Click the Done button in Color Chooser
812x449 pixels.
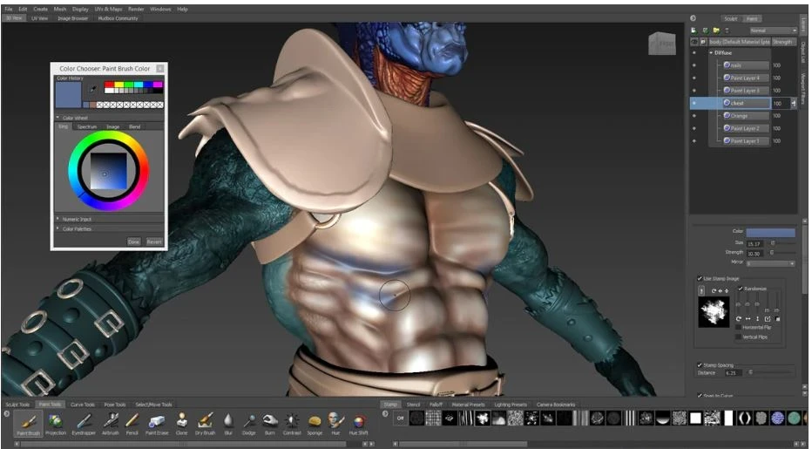(133, 242)
